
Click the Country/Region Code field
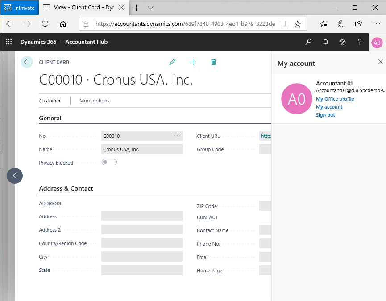(x=142, y=243)
